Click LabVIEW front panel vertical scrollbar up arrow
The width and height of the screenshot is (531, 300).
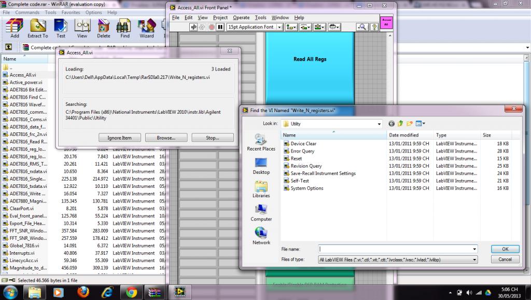390,35
